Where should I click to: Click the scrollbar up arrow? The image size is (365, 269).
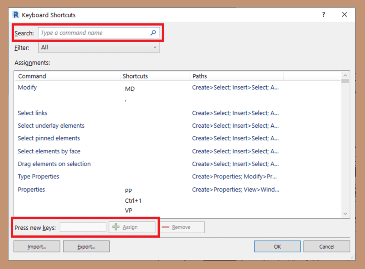(345, 76)
